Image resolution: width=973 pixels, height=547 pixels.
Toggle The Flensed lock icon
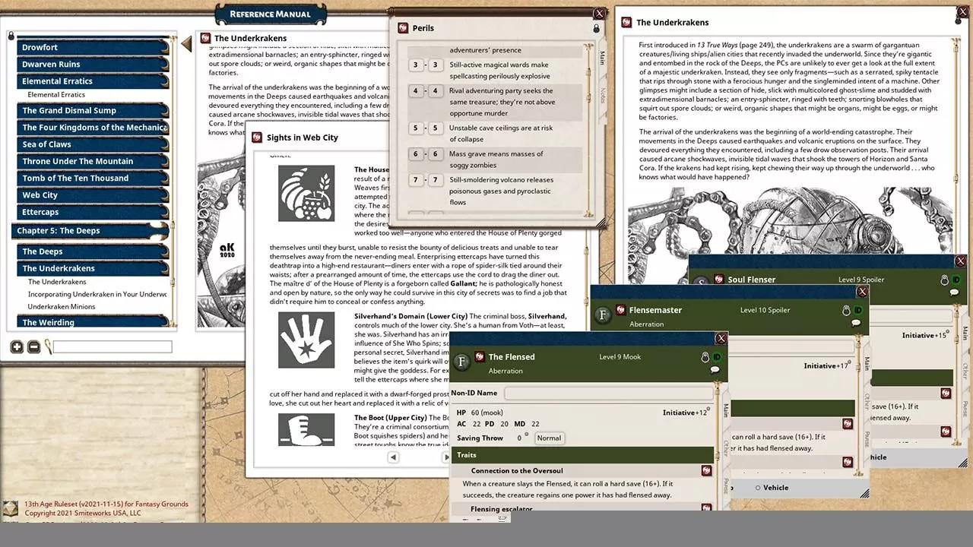click(705, 357)
